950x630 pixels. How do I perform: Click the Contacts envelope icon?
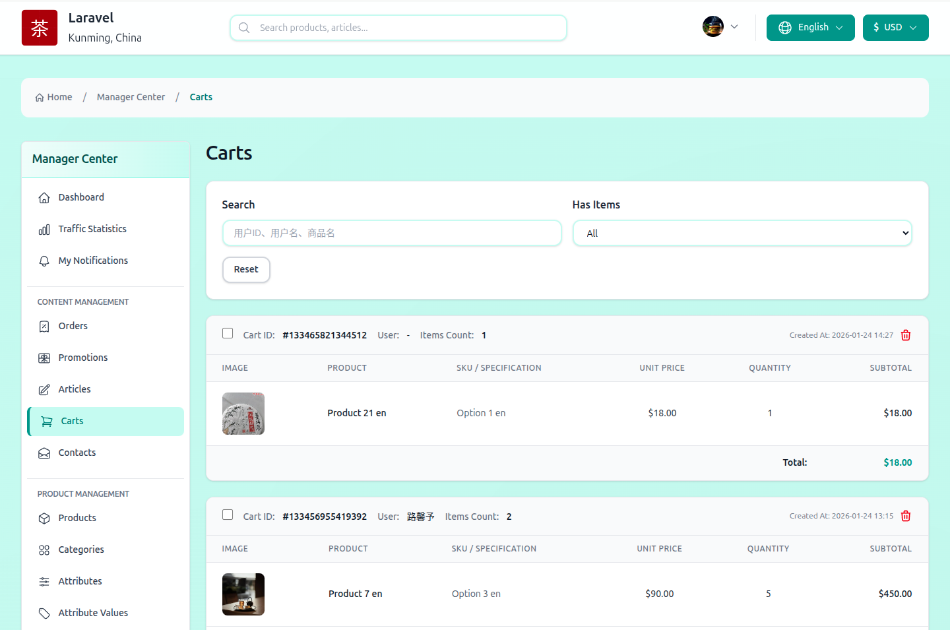click(x=44, y=453)
